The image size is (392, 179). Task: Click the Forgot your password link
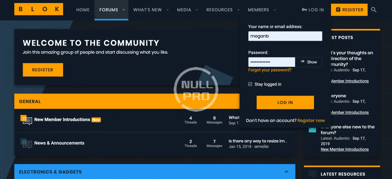270,70
